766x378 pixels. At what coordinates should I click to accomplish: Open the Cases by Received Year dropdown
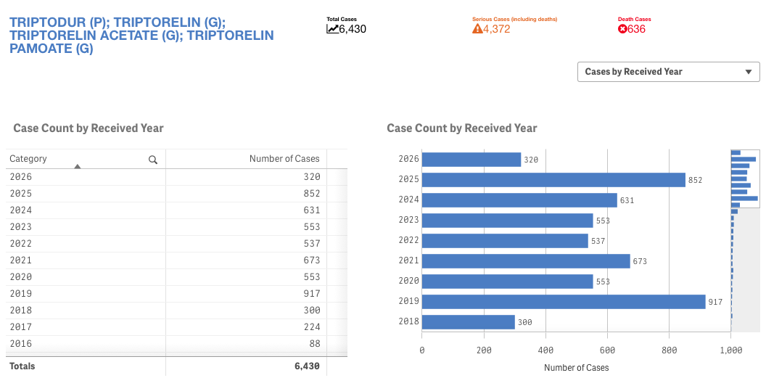[668, 72]
